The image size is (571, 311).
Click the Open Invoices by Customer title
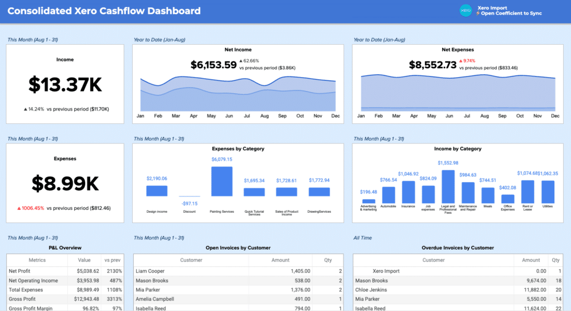point(238,248)
